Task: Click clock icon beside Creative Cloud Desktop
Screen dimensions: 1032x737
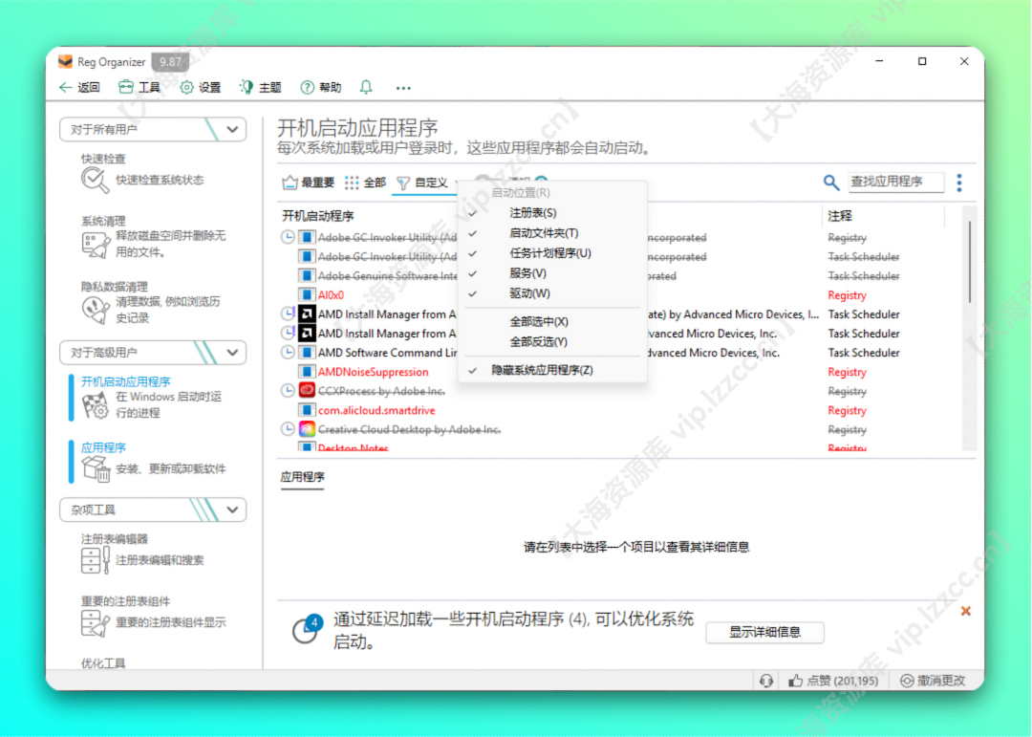Action: coord(288,429)
